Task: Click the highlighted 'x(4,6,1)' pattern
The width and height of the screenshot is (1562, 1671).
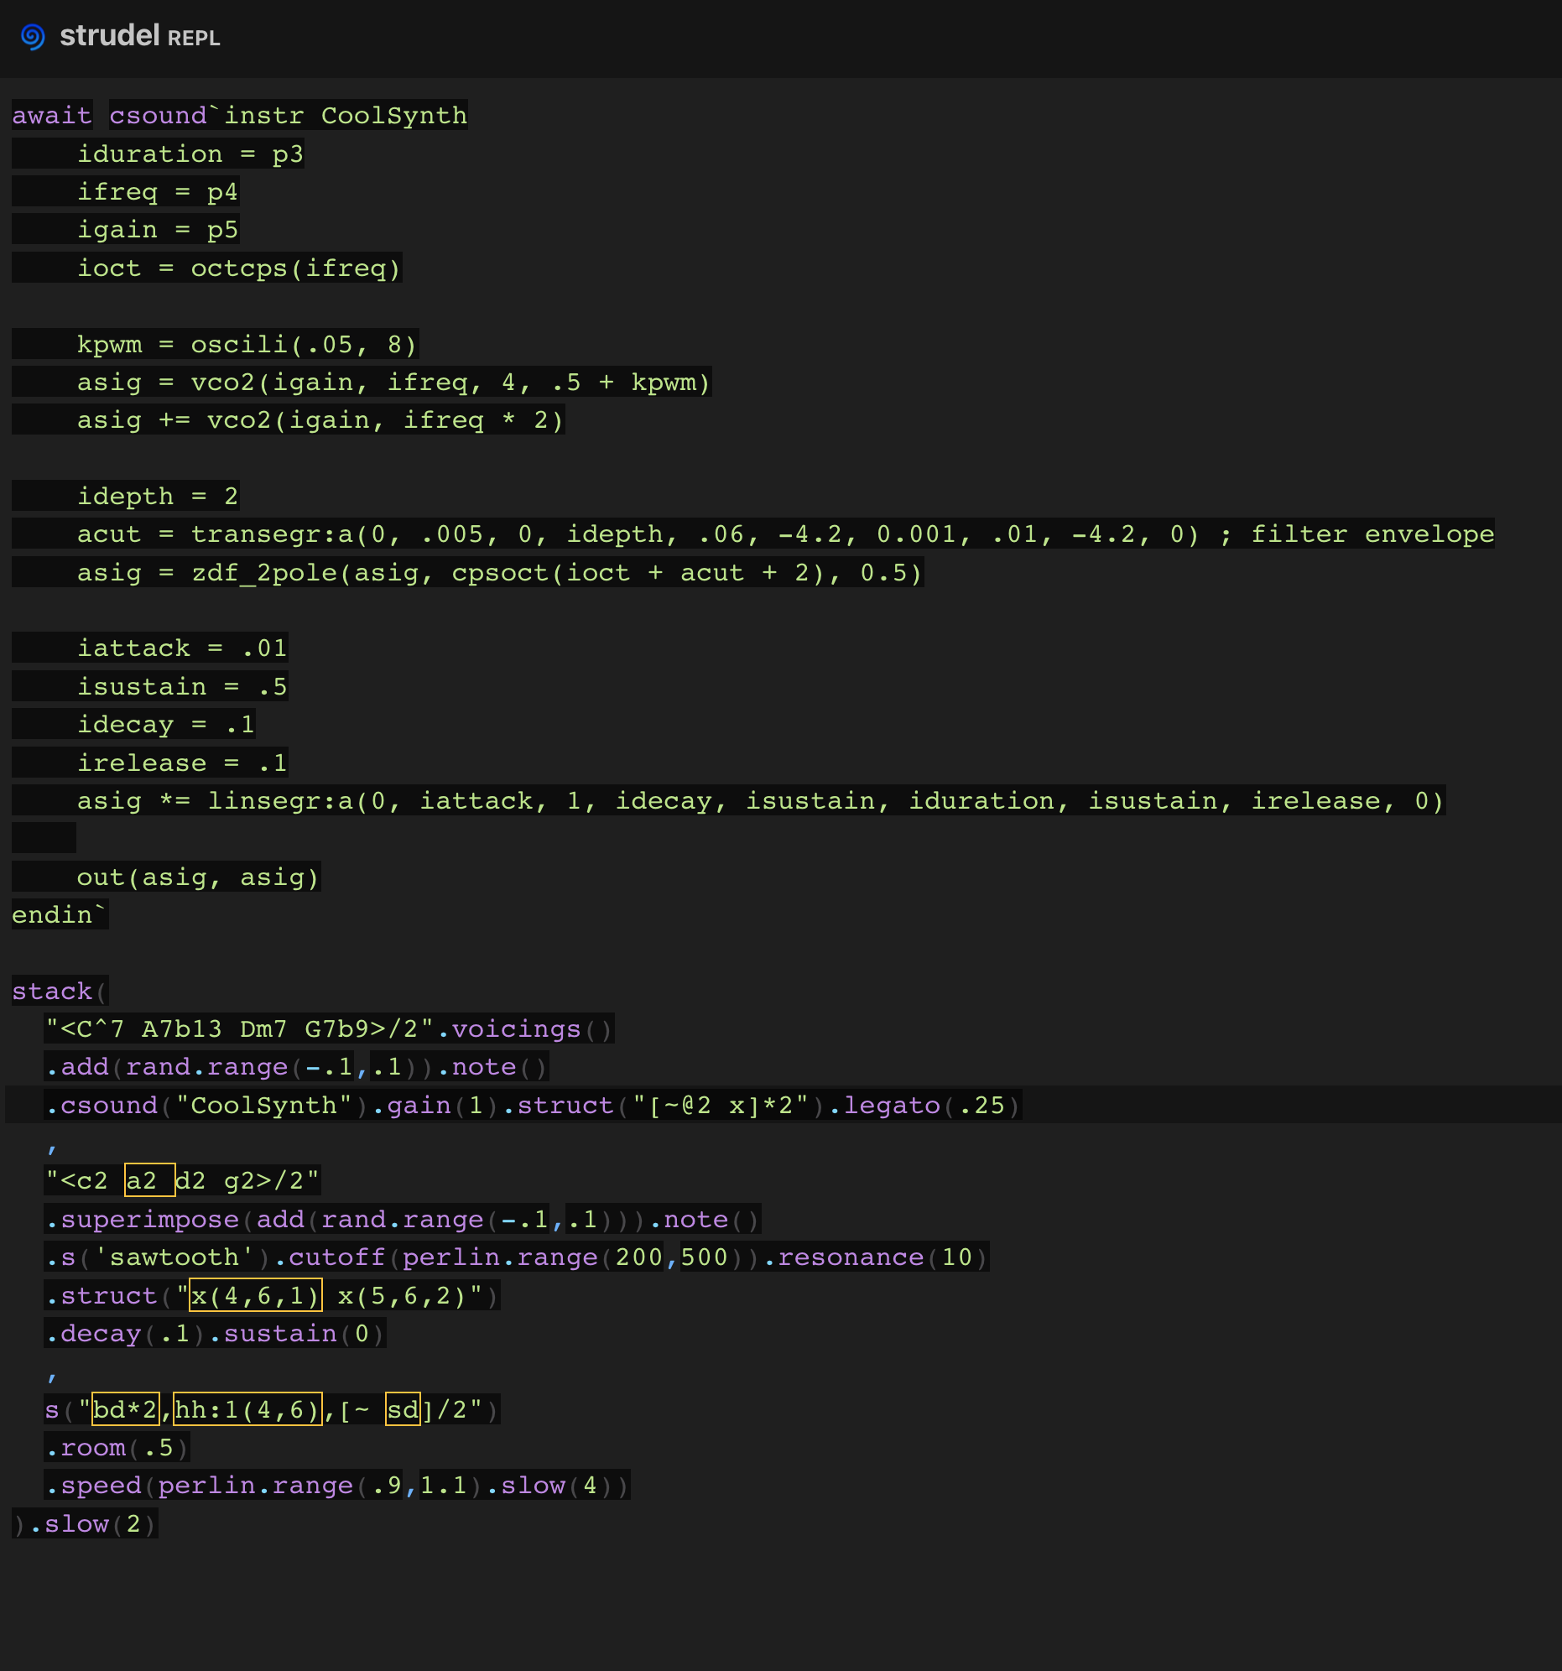Action: click(256, 1295)
